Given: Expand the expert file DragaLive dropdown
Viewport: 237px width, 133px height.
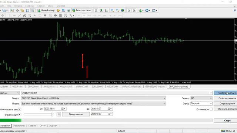Looking at the screenshot, I should tap(211, 93).
